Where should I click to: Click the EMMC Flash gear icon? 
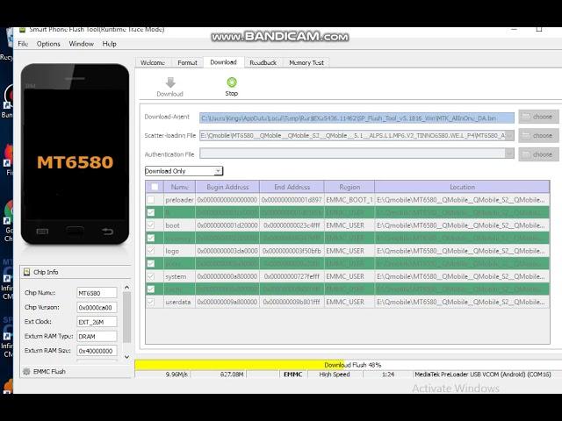click(x=26, y=371)
